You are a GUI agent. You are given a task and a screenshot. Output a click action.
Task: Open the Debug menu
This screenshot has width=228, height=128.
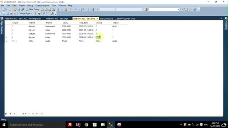click(x=30, y=6)
